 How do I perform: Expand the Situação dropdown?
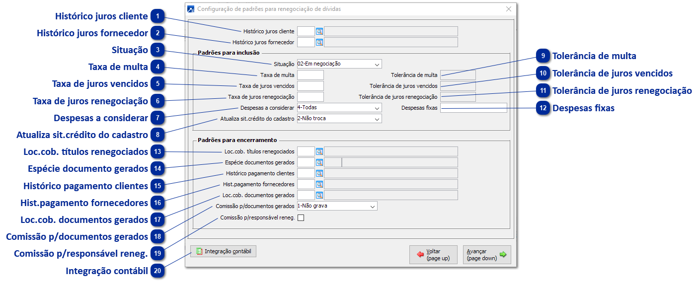(377, 64)
